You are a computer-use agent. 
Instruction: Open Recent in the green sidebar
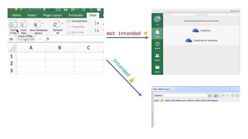point(157,45)
